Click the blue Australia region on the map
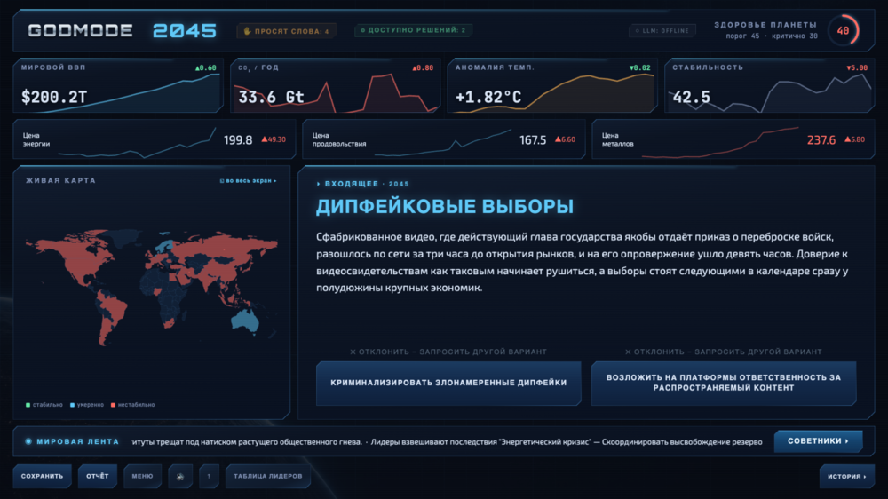888x499 pixels. 246,321
